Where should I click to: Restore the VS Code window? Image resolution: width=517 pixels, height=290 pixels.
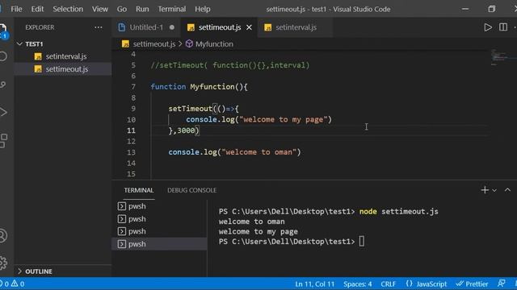click(492, 9)
